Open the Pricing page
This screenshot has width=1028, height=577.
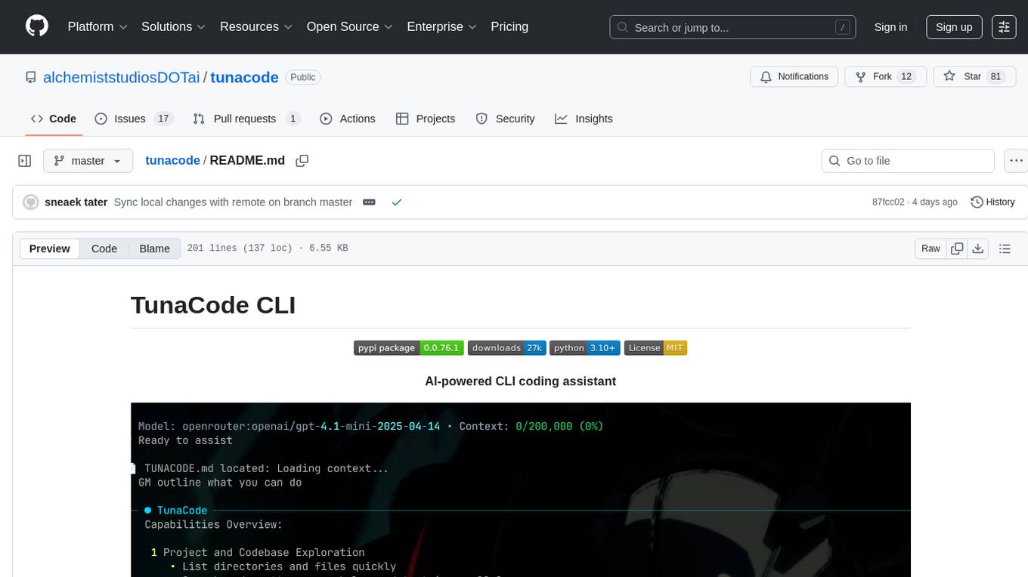coord(509,26)
